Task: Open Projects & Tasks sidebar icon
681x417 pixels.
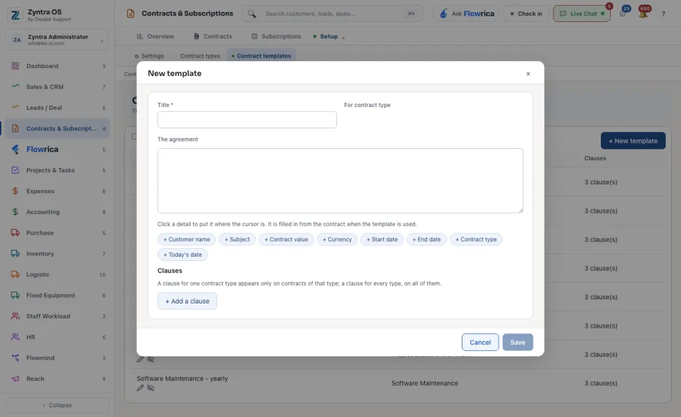Action: [15, 170]
